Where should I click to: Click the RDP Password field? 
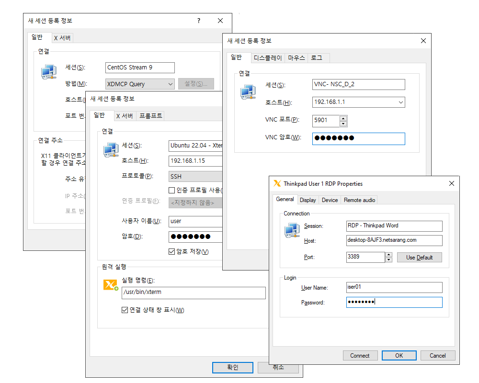point(394,303)
